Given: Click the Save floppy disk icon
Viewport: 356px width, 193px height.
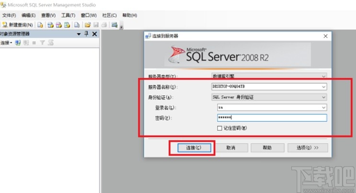Looking at the screenshot, I should click(96, 25).
